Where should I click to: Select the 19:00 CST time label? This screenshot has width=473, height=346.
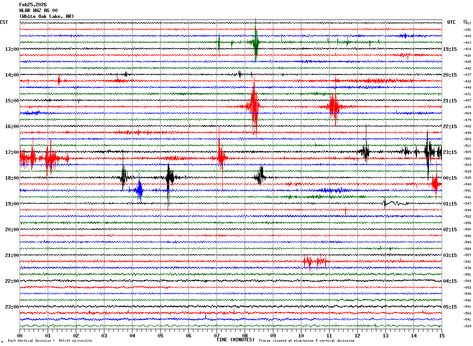click(x=12, y=204)
